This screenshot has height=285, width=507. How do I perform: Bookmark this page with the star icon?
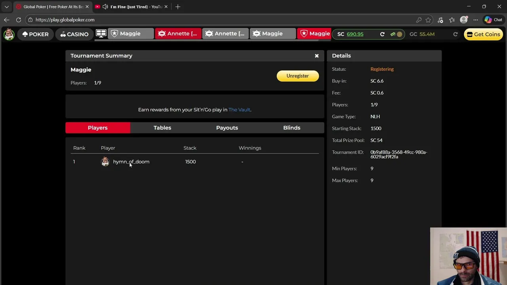[x=428, y=20]
